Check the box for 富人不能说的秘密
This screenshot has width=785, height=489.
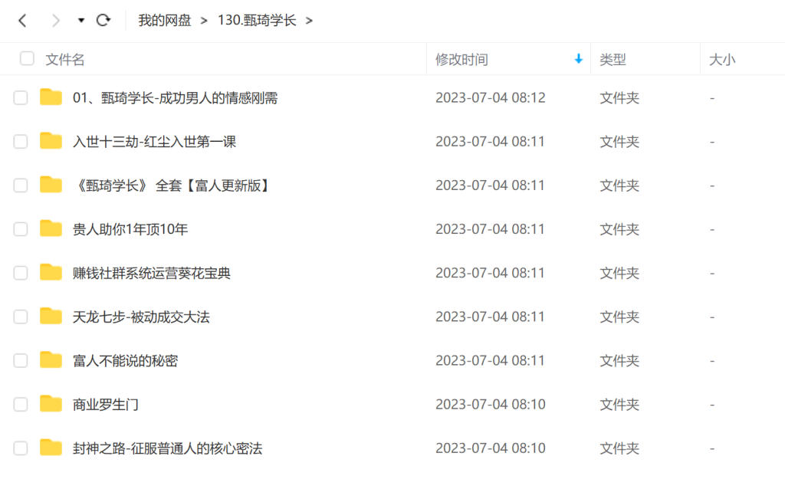coord(21,360)
